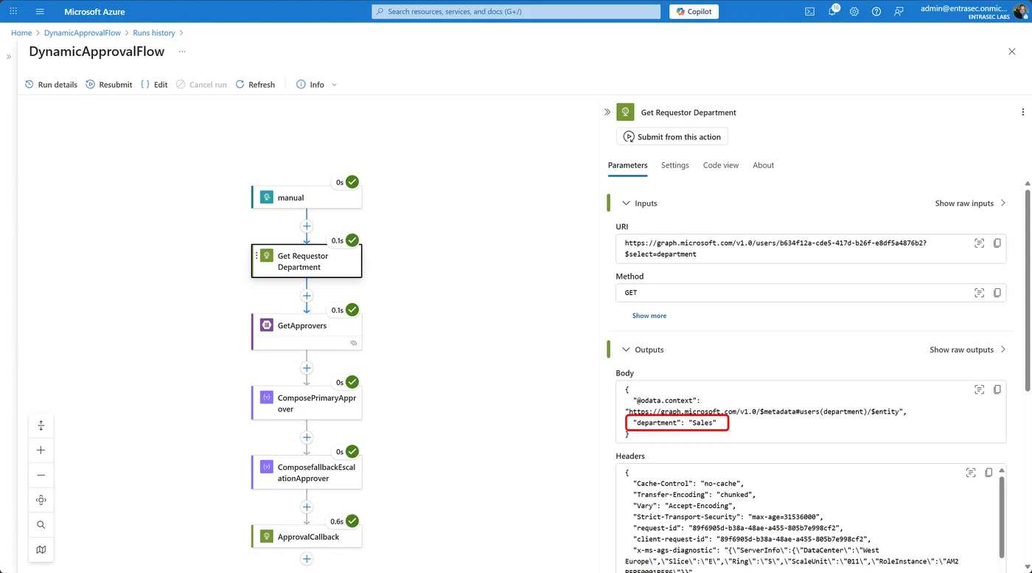
Task: Toggle format view for URI field
Action: pos(979,243)
